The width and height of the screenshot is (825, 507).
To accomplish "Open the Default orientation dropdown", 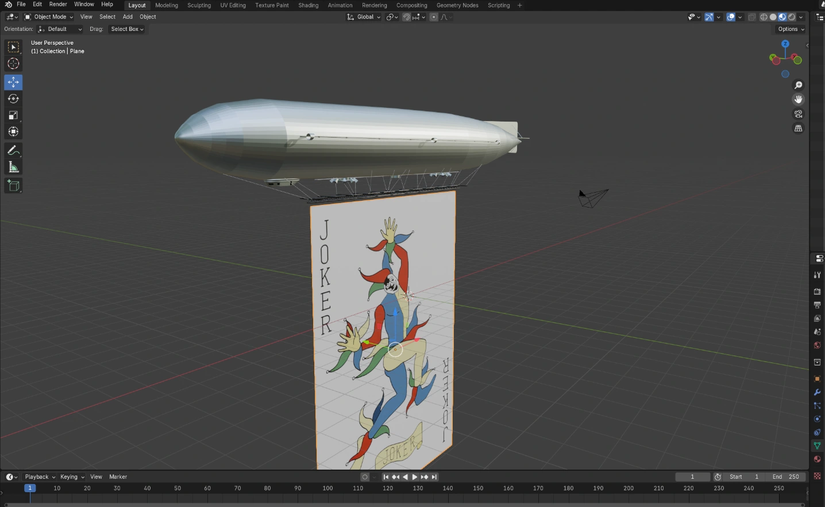I will pos(60,29).
